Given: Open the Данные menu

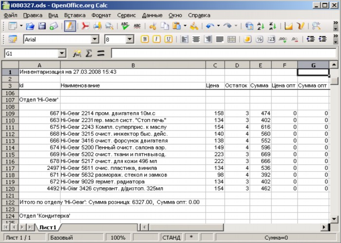Looking at the screenshot, I should [152, 16].
